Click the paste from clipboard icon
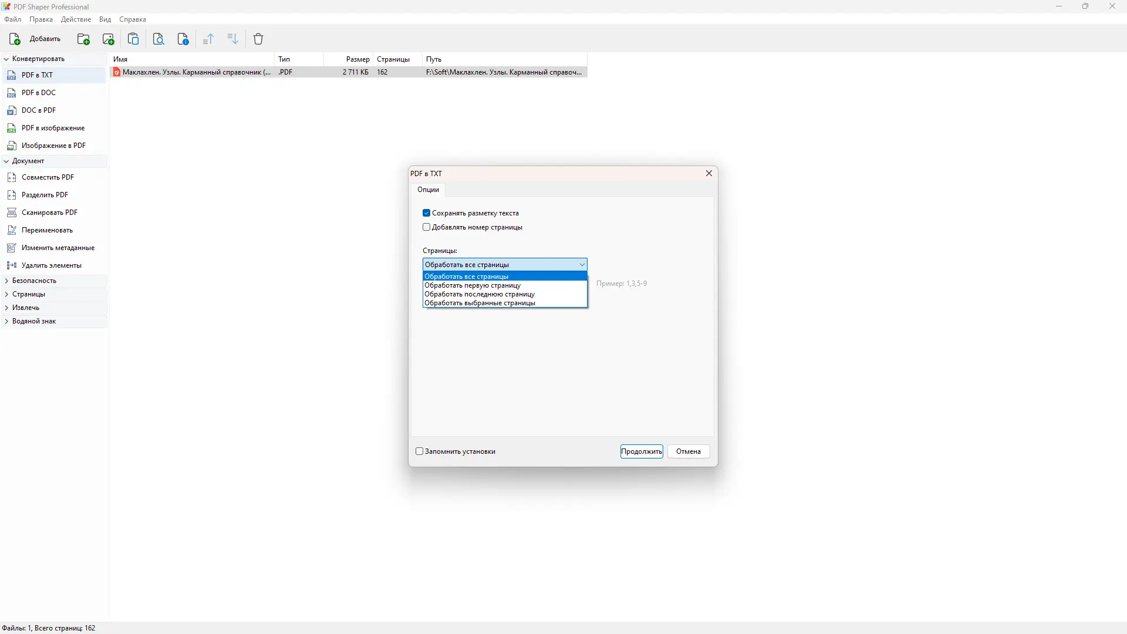Image resolution: width=1127 pixels, height=634 pixels. pos(133,39)
